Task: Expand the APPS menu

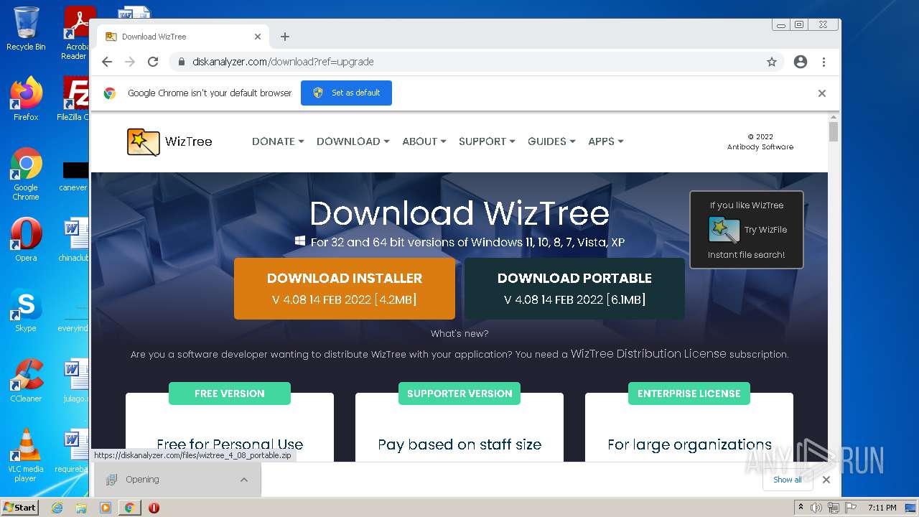Action: point(606,141)
